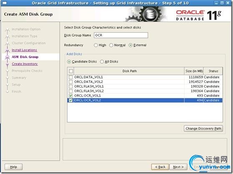Check the ORCL:FLASH_VOL1 disk checkbox
The height and width of the screenshot is (174, 233).
point(71,86)
